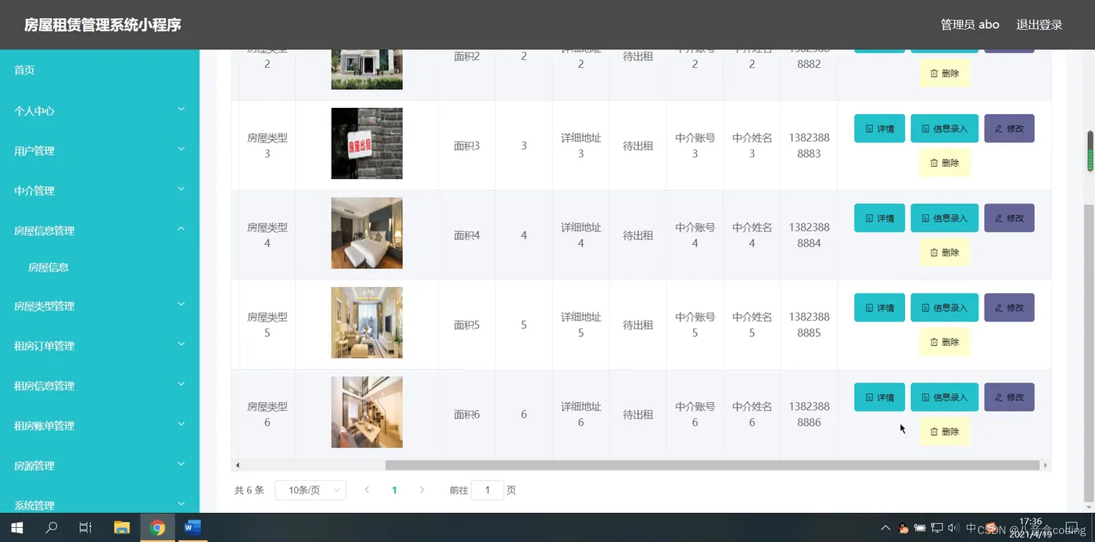
Task: Click the horizontal table scrollbar thumb
Action: click(x=713, y=465)
